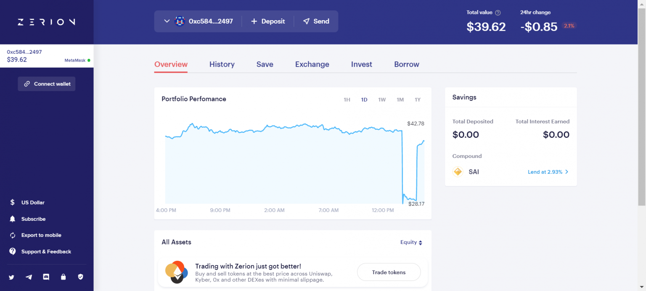646x291 pixels.
Task: Select the 1M chart range
Action: [400, 100]
